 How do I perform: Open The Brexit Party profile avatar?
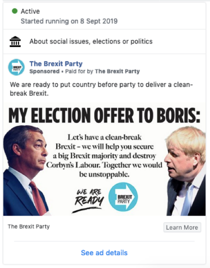pos(16,67)
